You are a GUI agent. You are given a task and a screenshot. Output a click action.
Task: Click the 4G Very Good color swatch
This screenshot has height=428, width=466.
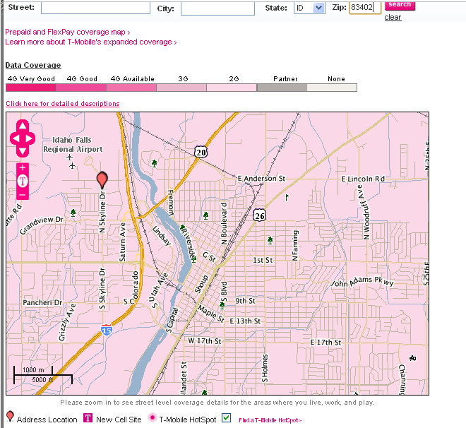(31, 88)
